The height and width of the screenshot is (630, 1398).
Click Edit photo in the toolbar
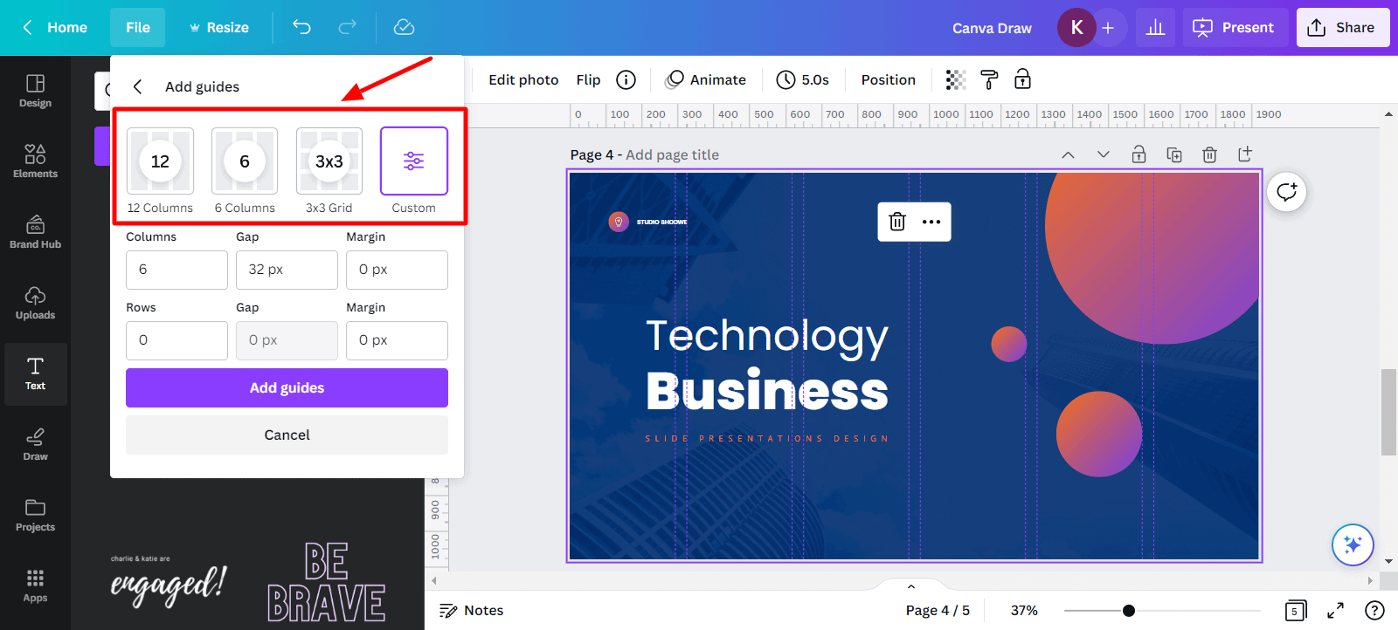pyautogui.click(x=523, y=79)
